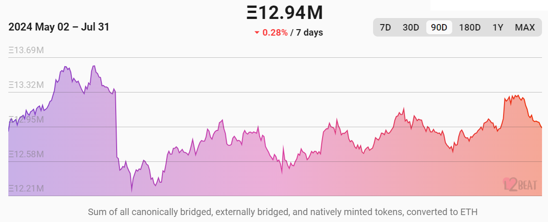Click the red late-July peak on chart
The image size is (548, 222).
[x=515, y=99]
